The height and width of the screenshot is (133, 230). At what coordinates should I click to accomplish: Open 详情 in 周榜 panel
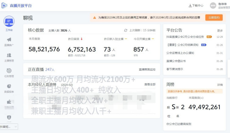click(220, 85)
